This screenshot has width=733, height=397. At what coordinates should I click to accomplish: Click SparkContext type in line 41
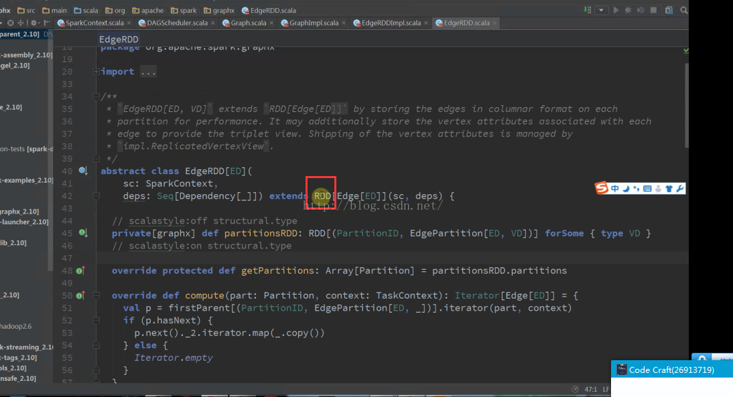click(179, 183)
